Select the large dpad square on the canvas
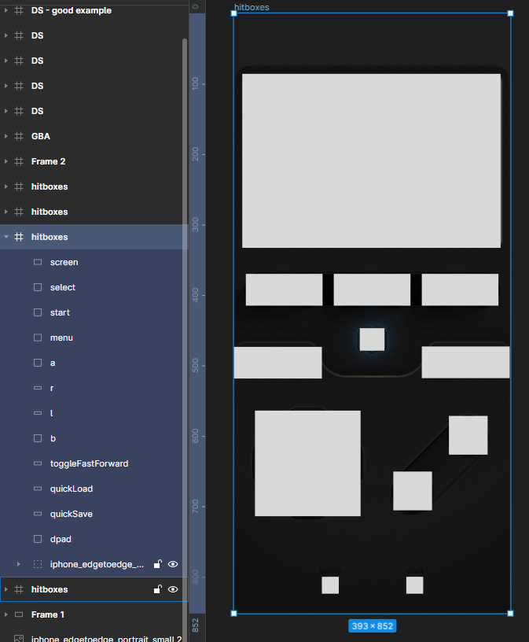The image size is (529, 642). click(x=307, y=463)
